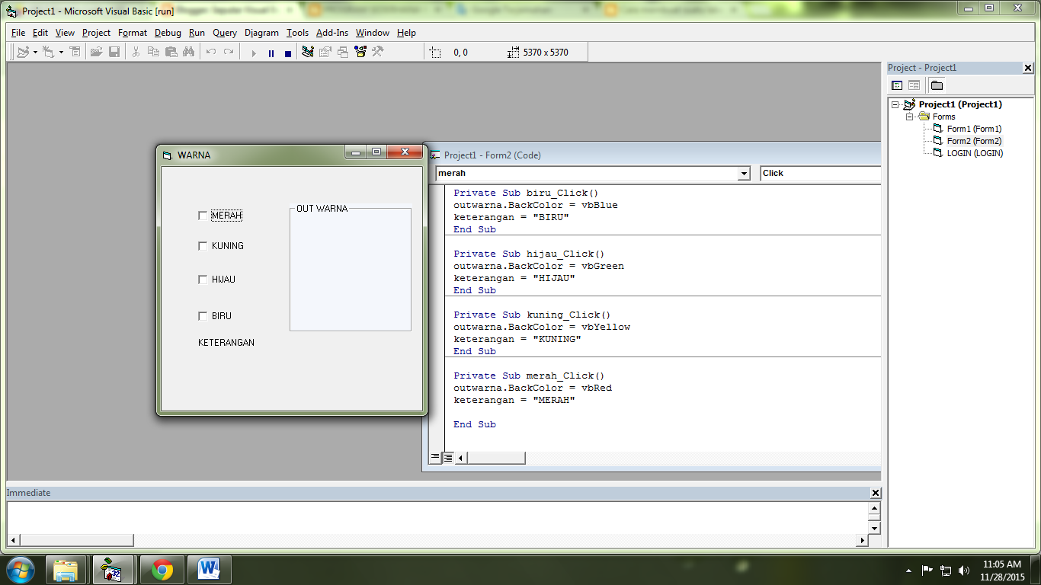Open the Click procedure combo box
The image size is (1041, 585).
tap(821, 174)
